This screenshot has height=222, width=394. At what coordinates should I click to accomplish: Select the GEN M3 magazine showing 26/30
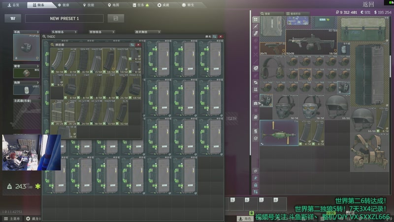click(x=122, y=86)
